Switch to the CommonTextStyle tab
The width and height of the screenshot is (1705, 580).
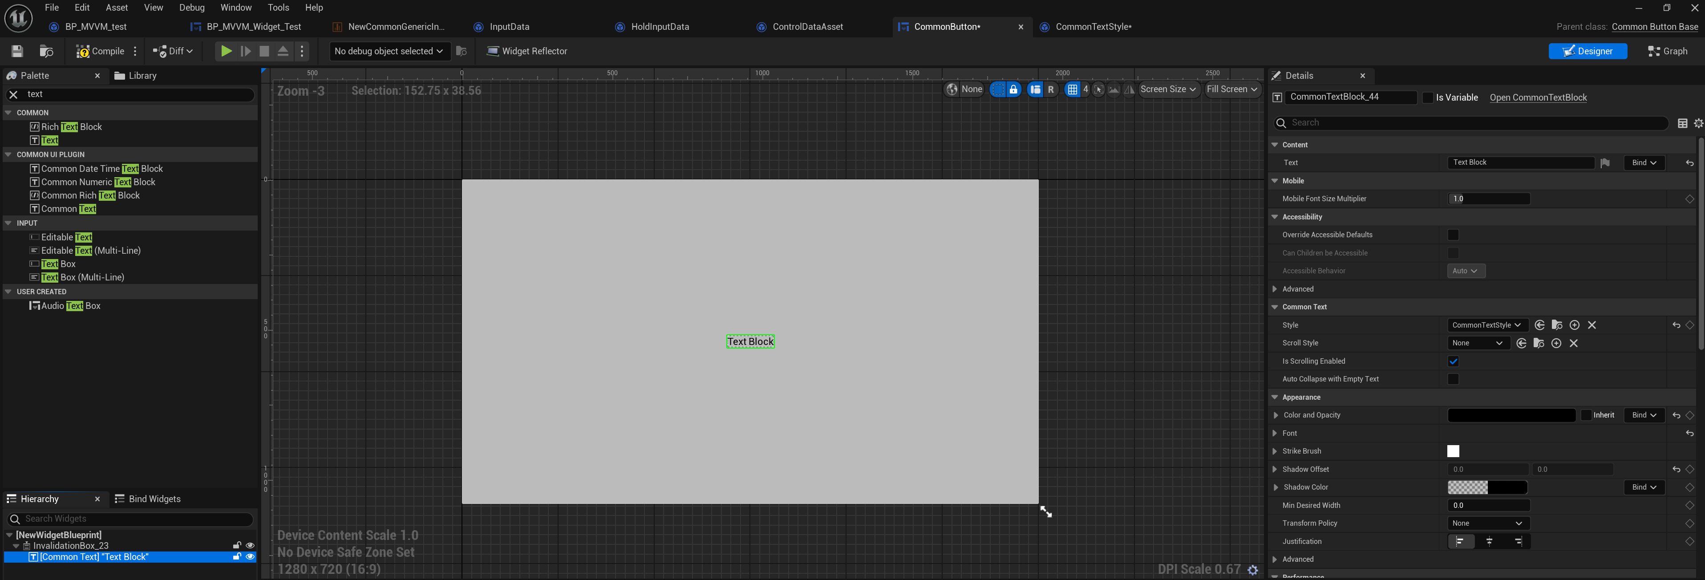(x=1092, y=26)
